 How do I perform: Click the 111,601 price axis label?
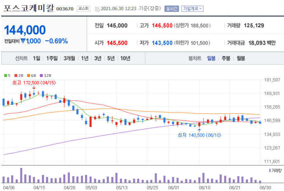point(272,161)
